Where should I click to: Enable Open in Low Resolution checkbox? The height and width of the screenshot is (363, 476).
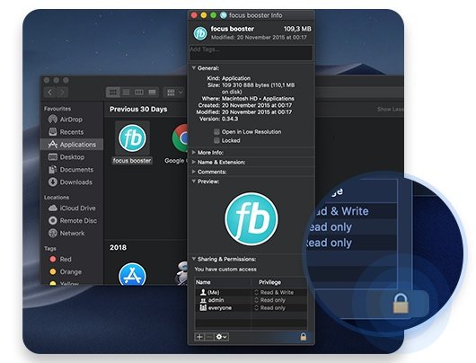(216, 131)
